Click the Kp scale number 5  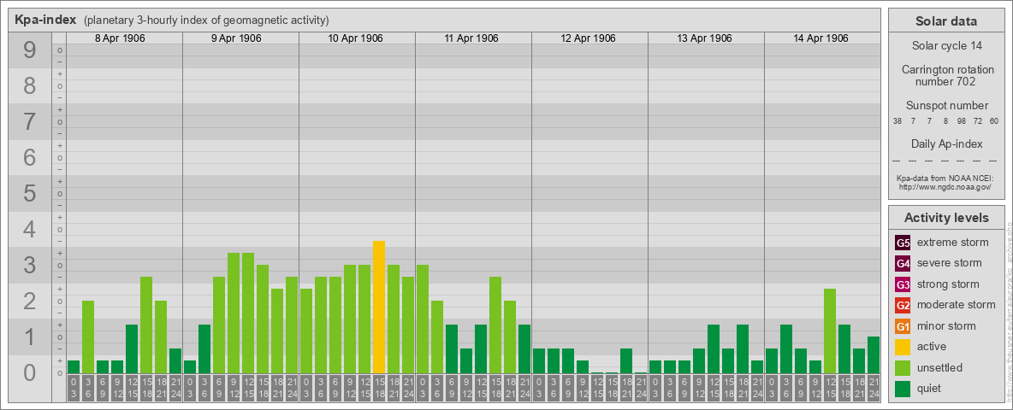tap(29, 193)
